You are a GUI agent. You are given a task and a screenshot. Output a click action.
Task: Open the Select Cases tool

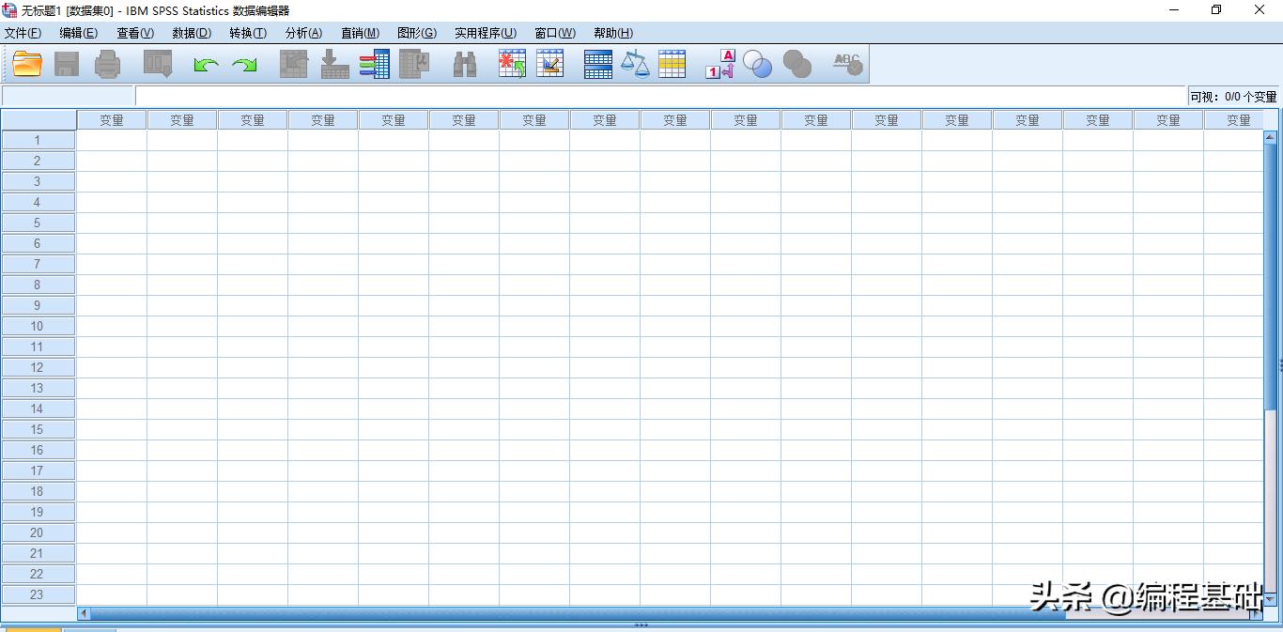pyautogui.click(x=672, y=63)
